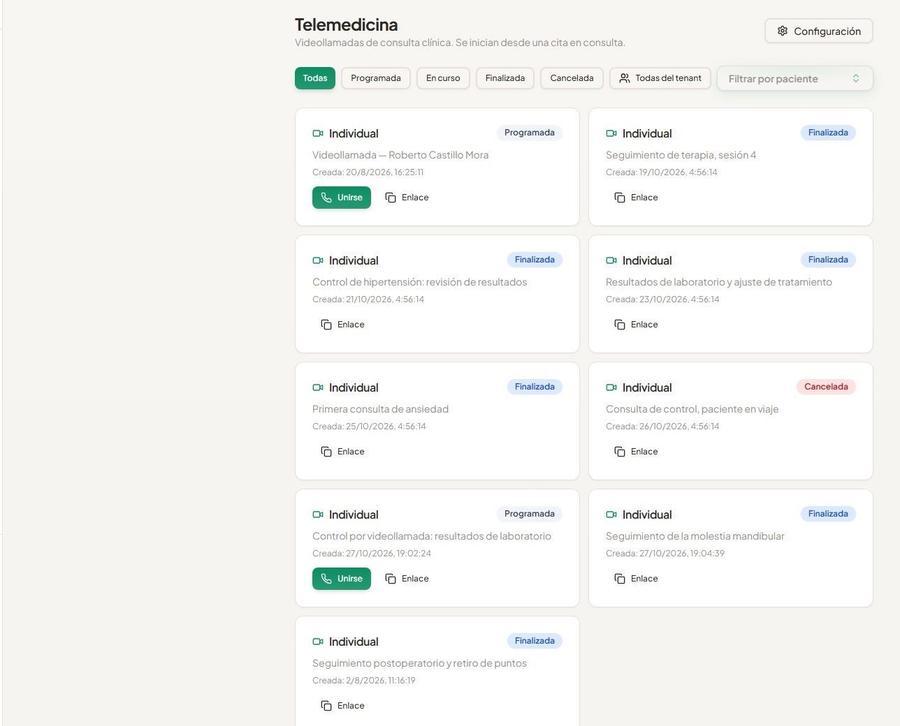Copy Enlace for Seguimiento postoperatorio y retiro de puntos
The height and width of the screenshot is (726, 900).
pos(342,706)
